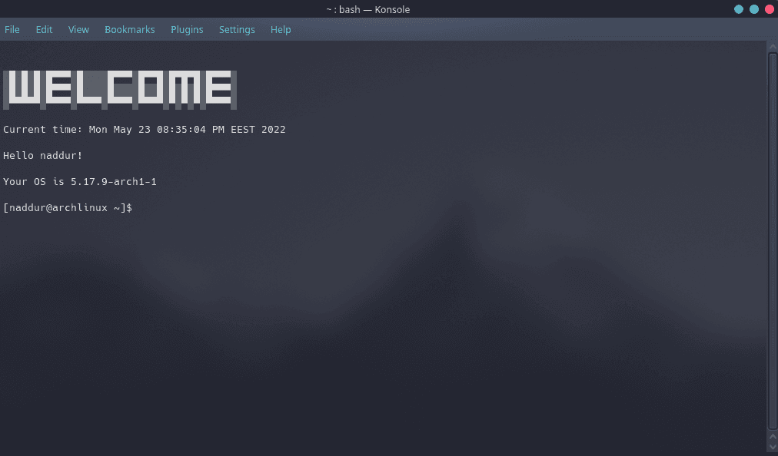Click the "Your OS is 5.17.9-arch1-1" line
This screenshot has width=778, height=456.
(x=80, y=182)
